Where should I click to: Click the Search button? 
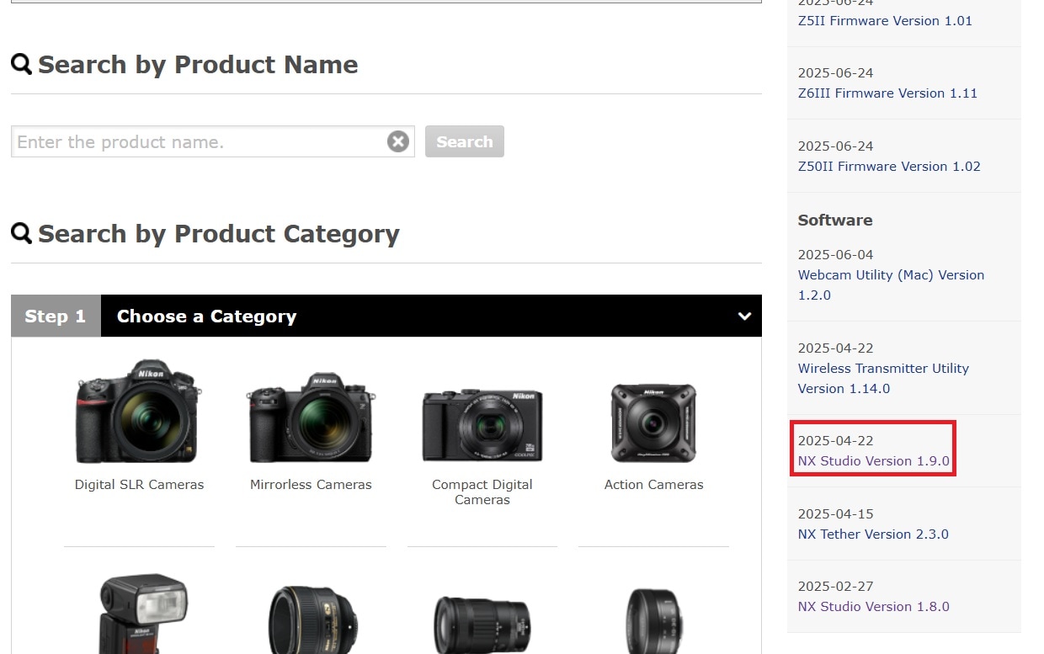point(464,141)
